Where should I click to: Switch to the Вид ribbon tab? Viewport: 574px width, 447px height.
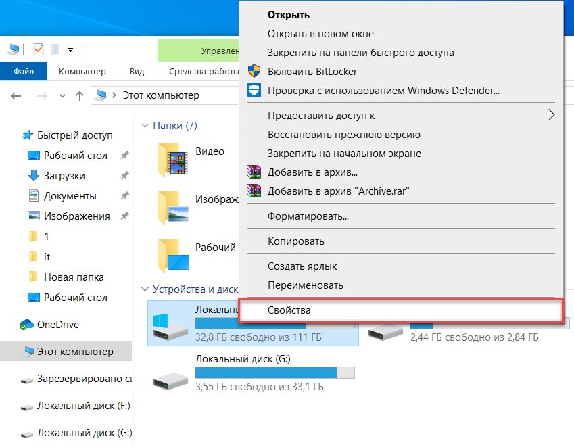(137, 72)
